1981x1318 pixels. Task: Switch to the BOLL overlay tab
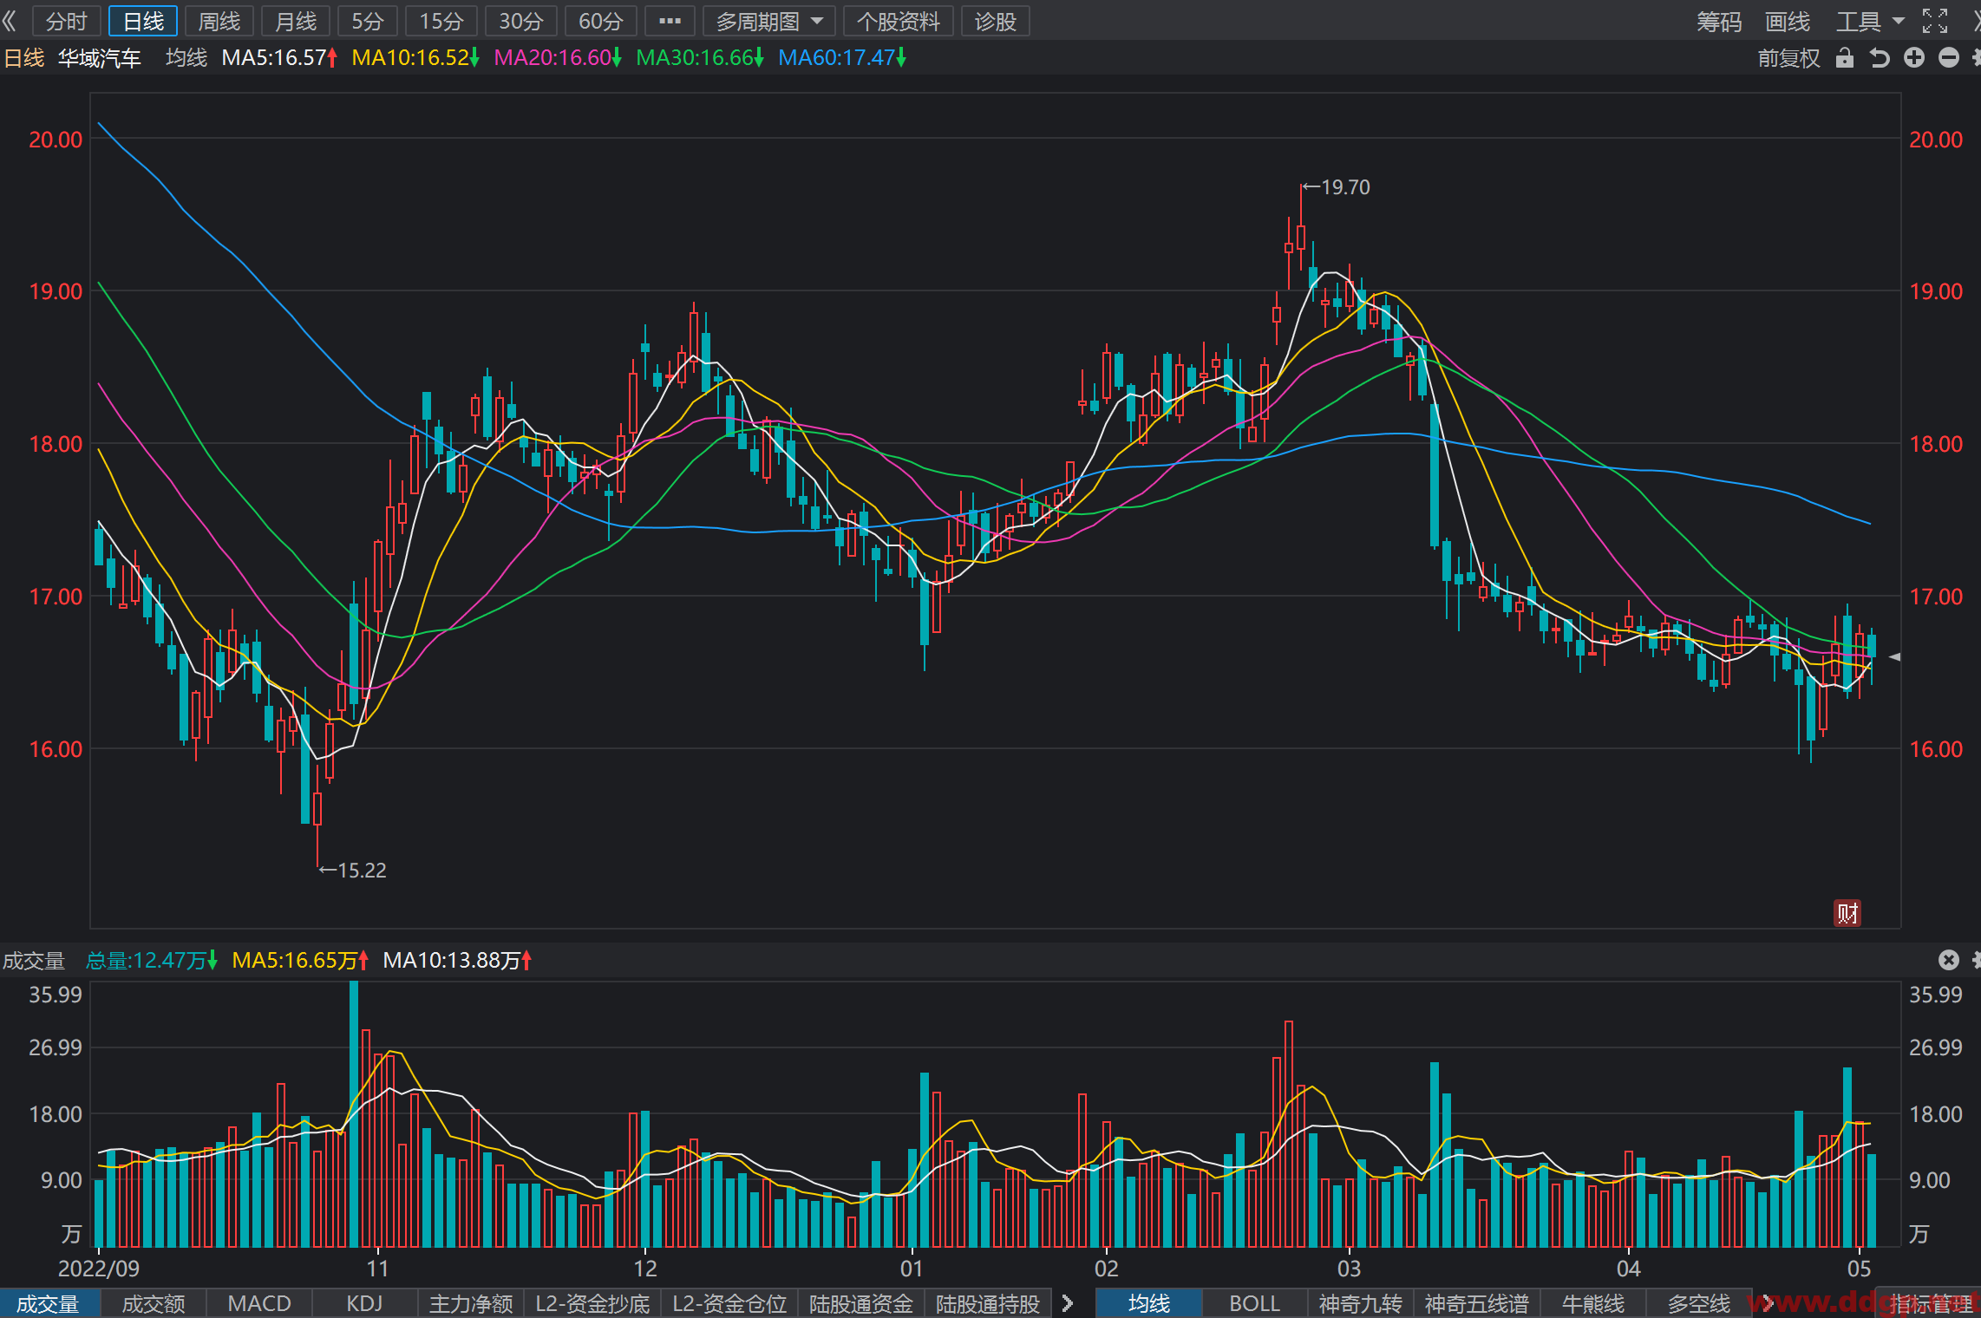pyautogui.click(x=1254, y=1303)
